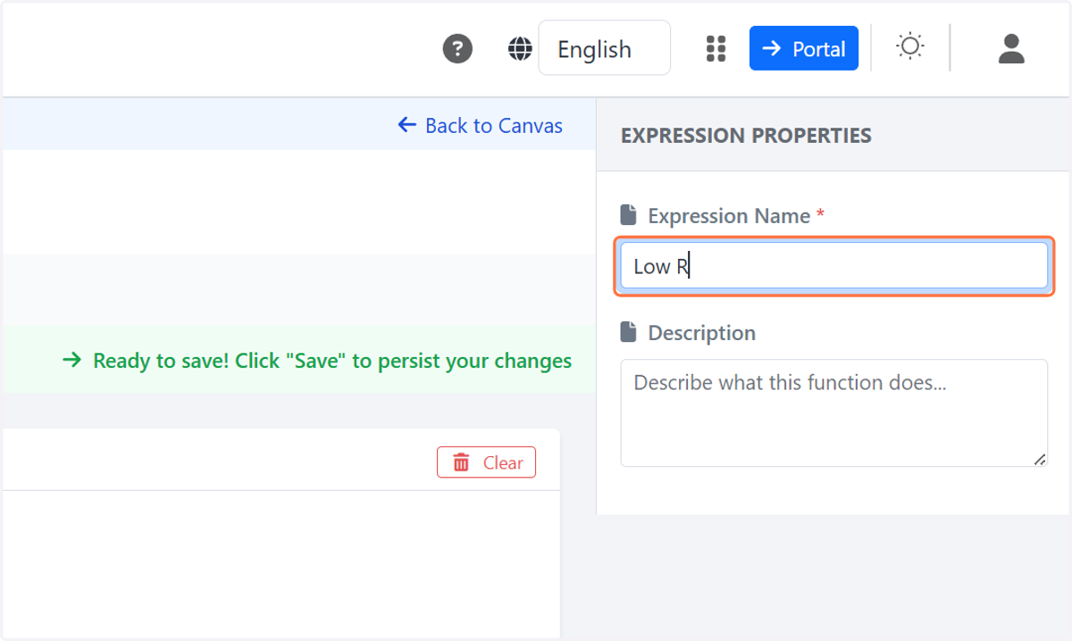Click the Description text area
The height and width of the screenshot is (641, 1072).
tap(834, 412)
